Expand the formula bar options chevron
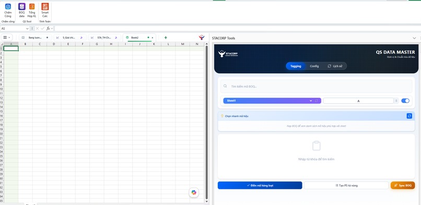The width and height of the screenshot is (421, 205). pyautogui.click(x=52, y=28)
